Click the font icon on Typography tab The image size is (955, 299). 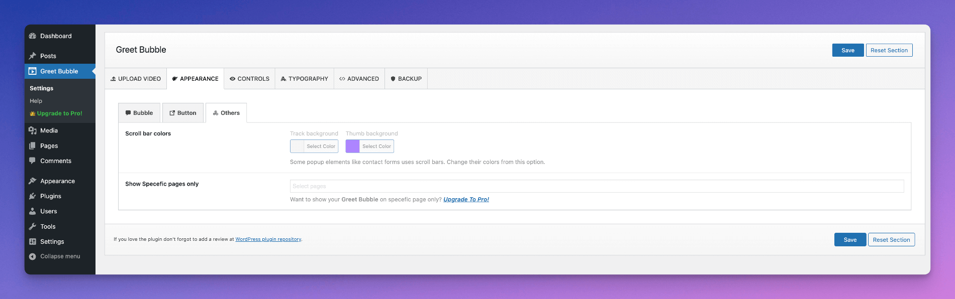[x=283, y=79]
